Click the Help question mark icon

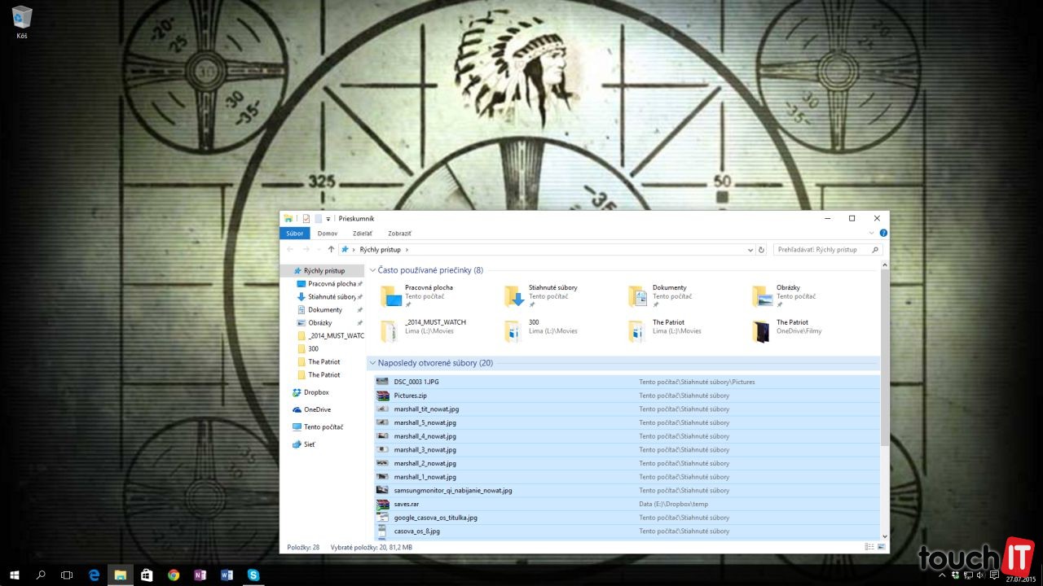[x=883, y=234]
